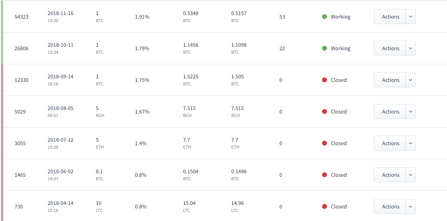Click red Closed dot on loan 12330

tap(324, 80)
